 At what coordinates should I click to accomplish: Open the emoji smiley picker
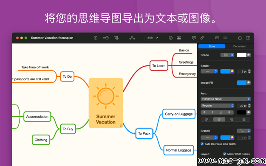point(171,38)
